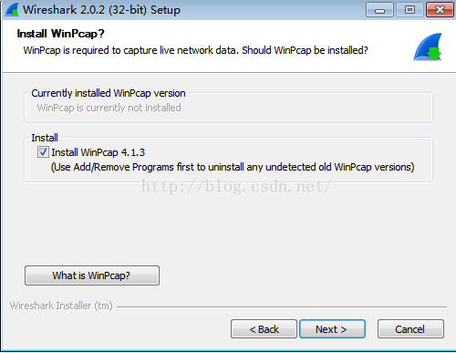This screenshot has width=456, height=353.
Task: Open the What is WinPcap? help button
Action: (x=92, y=275)
